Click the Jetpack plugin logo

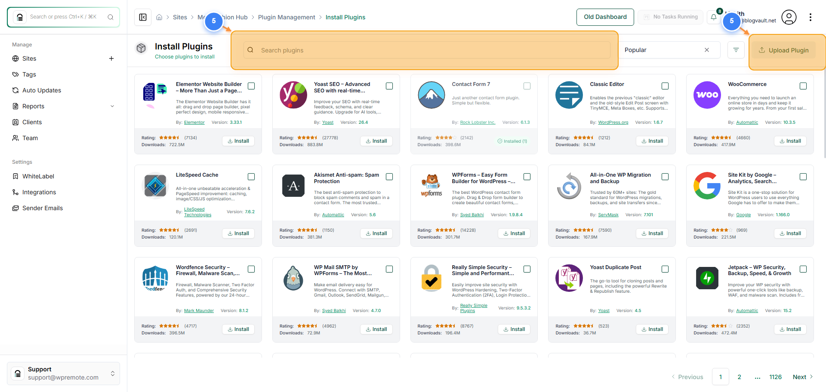[707, 278]
